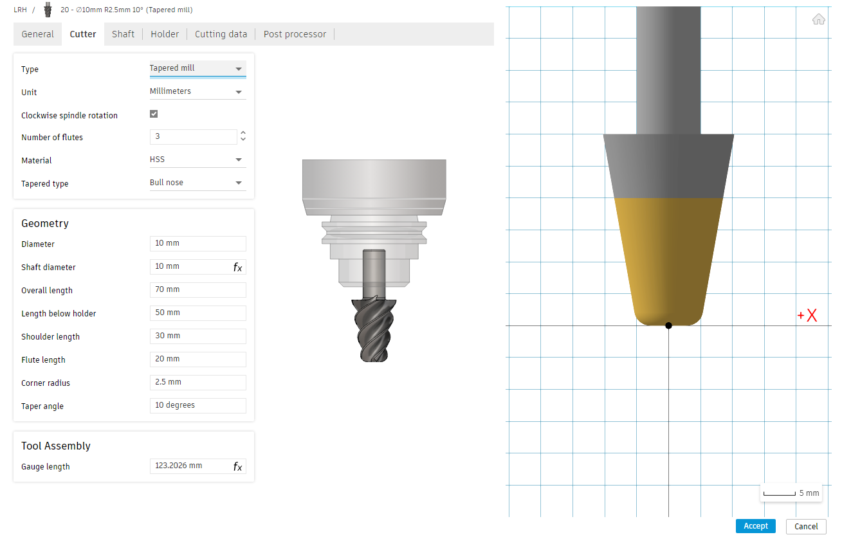Decrement Number of flutes with the down arrow

pyautogui.click(x=243, y=140)
